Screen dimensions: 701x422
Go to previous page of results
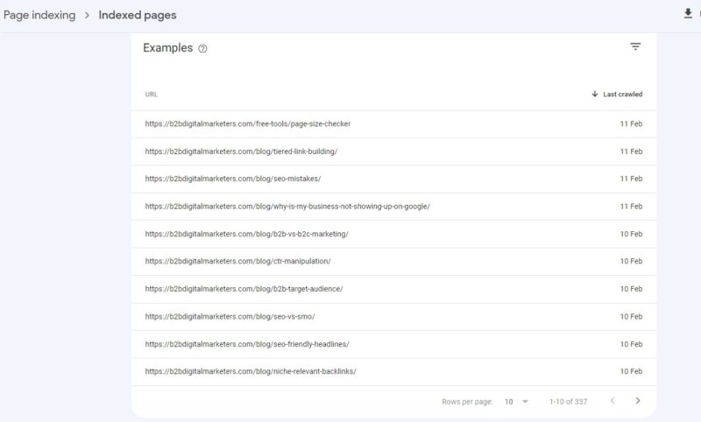point(612,401)
